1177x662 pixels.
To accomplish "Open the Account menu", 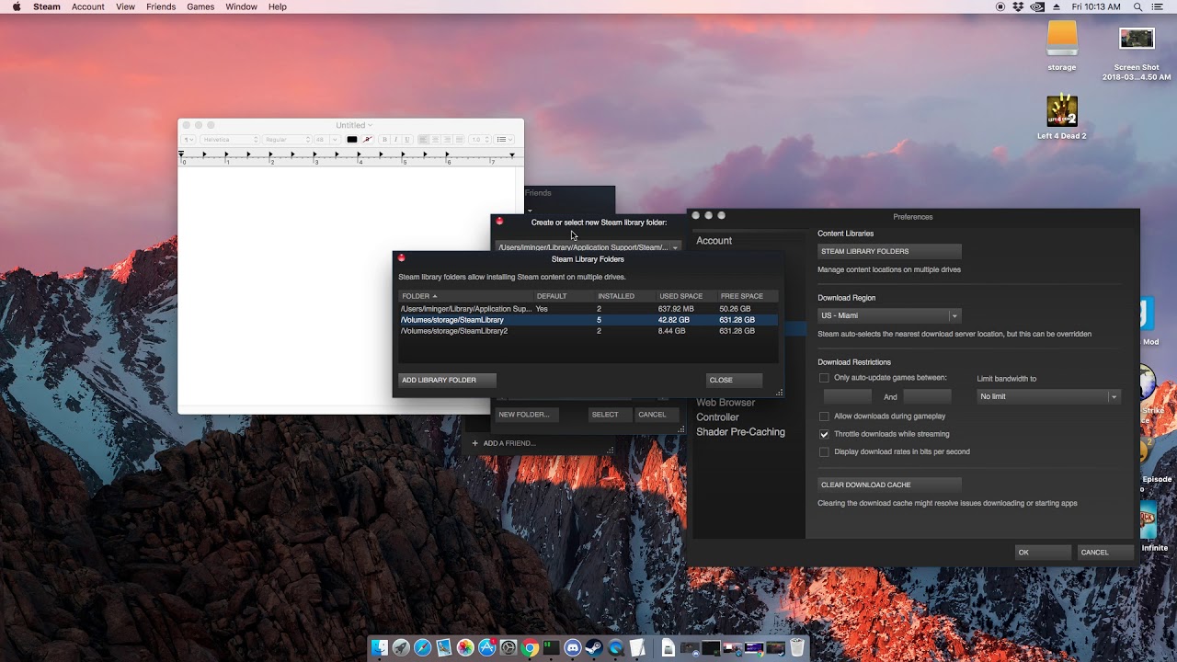I will [88, 6].
